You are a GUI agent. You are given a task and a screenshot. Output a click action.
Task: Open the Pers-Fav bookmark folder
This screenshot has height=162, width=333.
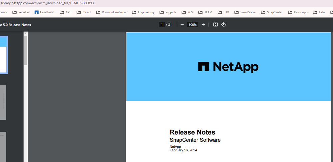point(21,12)
